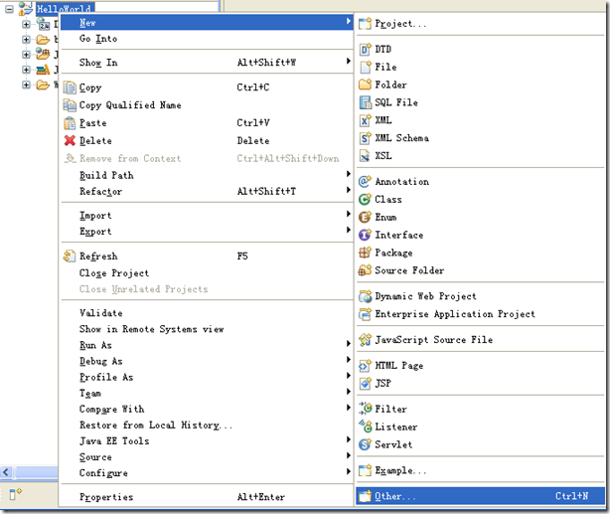Image resolution: width=610 pixels, height=514 pixels.
Task: Expand the second child node under HelloWorld
Action: pyautogui.click(x=26, y=40)
